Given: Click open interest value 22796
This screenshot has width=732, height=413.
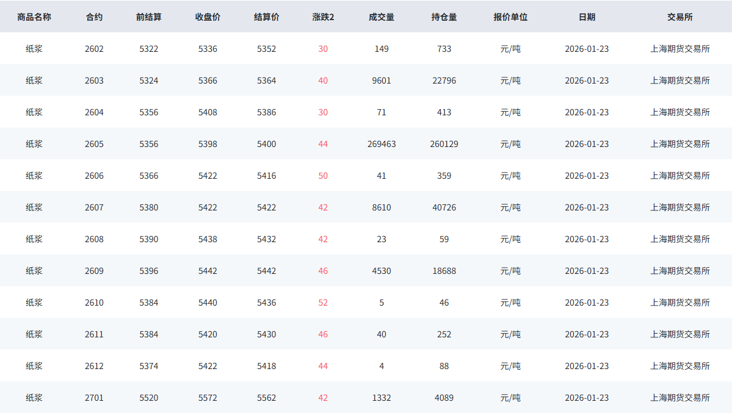Looking at the screenshot, I should click(444, 81).
